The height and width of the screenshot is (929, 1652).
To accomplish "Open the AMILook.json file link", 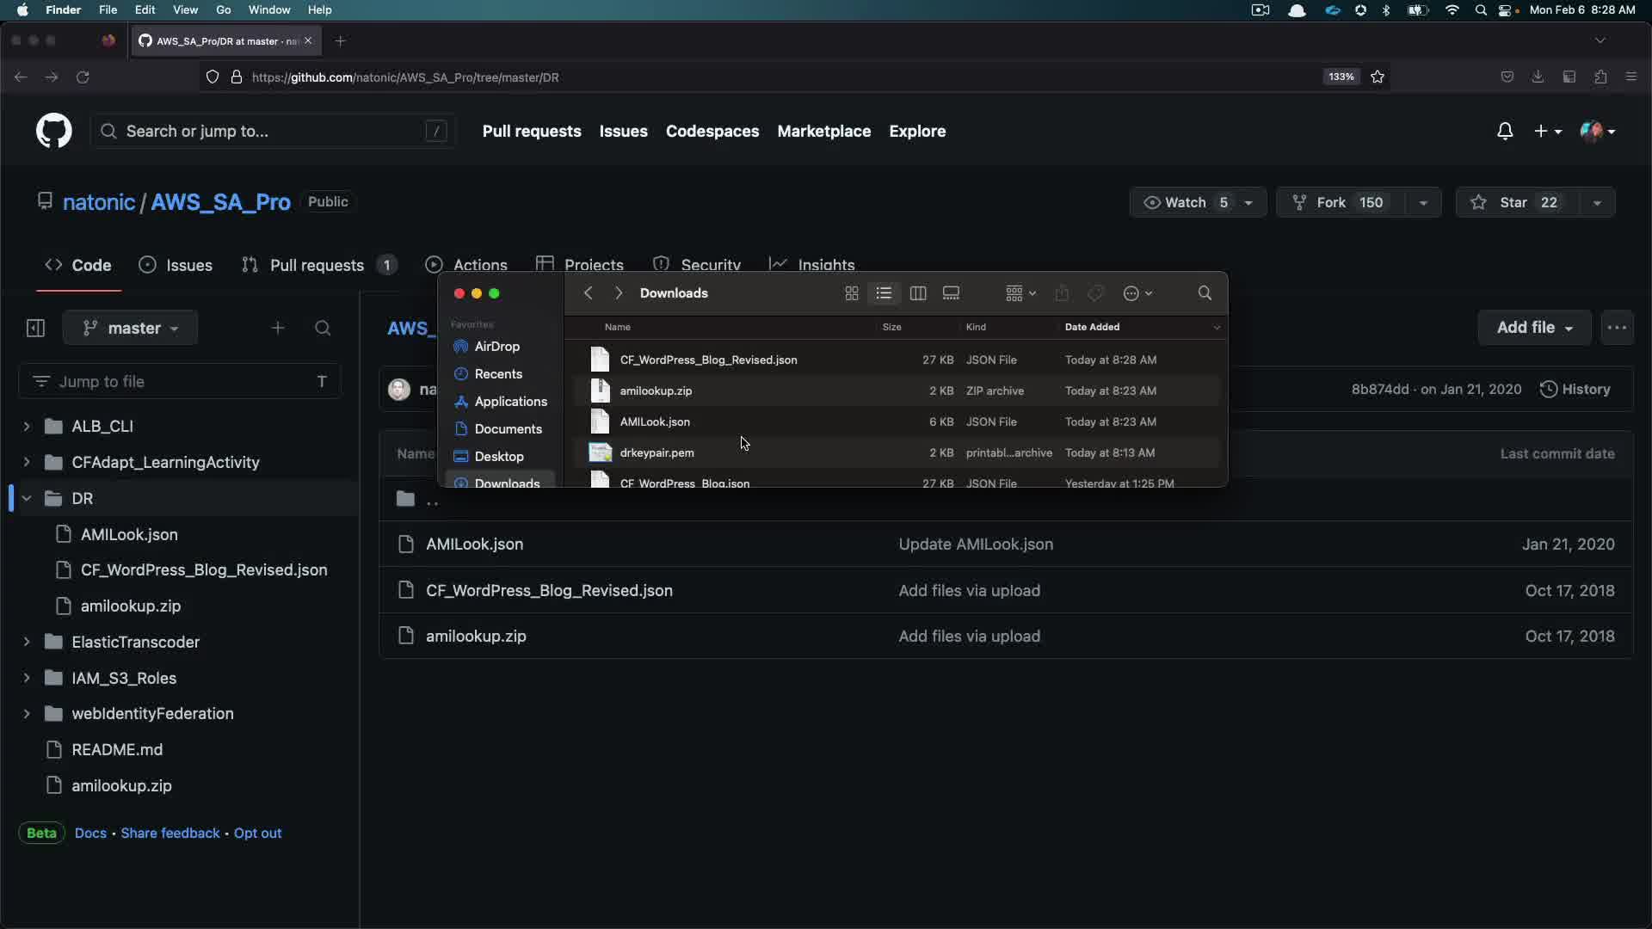I will (x=474, y=544).
